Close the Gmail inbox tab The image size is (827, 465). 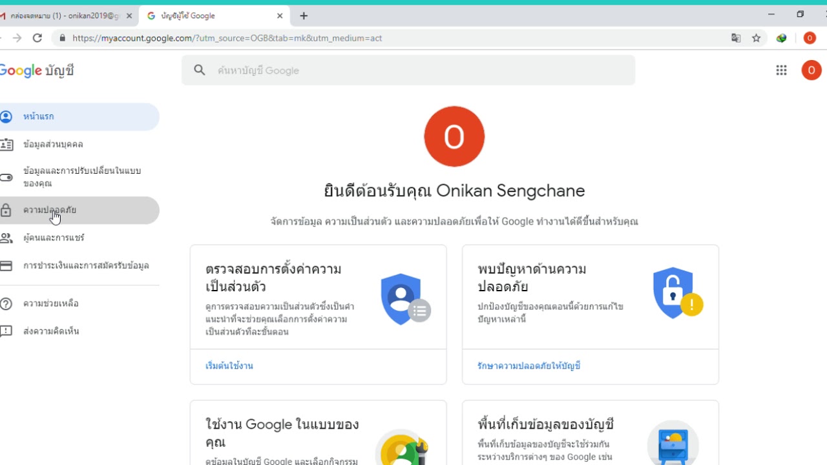(129, 15)
